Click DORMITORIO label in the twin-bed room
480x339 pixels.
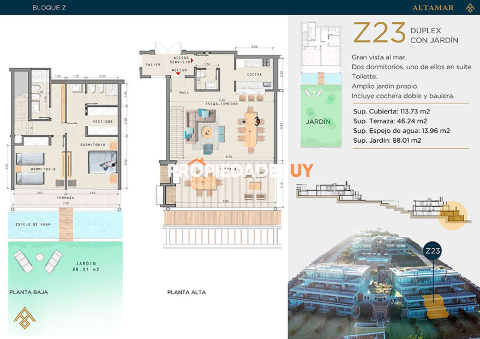[43, 169]
